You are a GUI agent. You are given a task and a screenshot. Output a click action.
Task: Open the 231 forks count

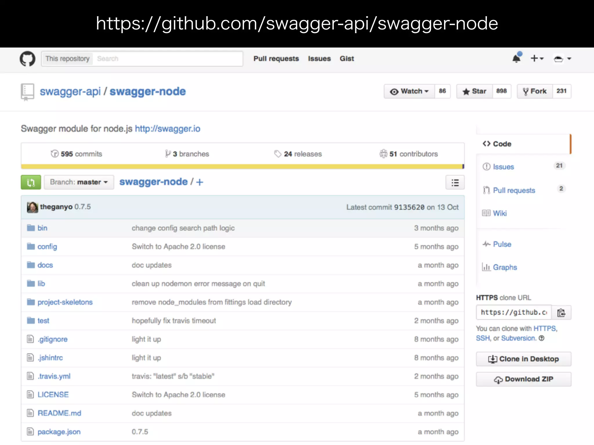point(562,91)
